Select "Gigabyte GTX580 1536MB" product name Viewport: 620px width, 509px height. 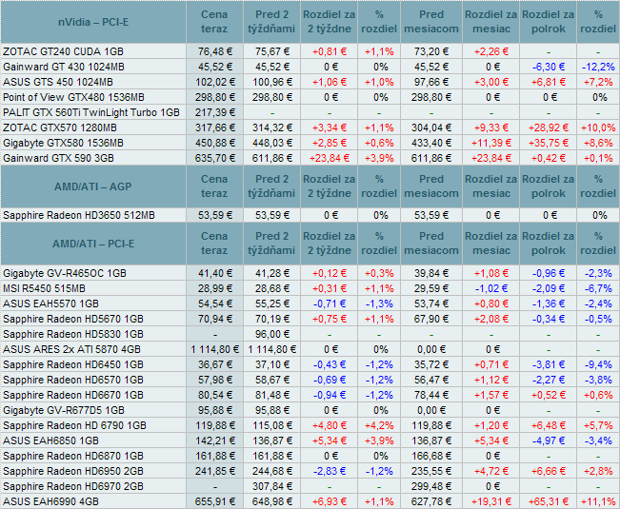point(63,143)
